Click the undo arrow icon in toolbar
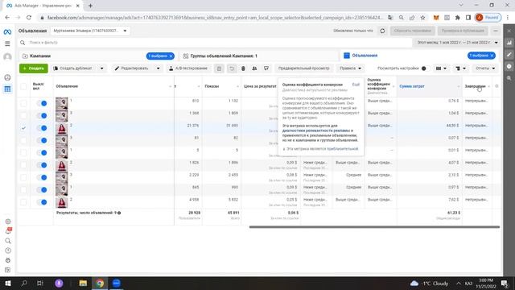 point(232,68)
